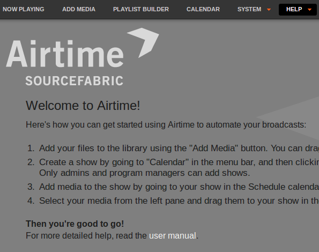The width and height of the screenshot is (319, 252).
Task: Click the Airtime Sourcefabric logo
Action: coord(83,57)
